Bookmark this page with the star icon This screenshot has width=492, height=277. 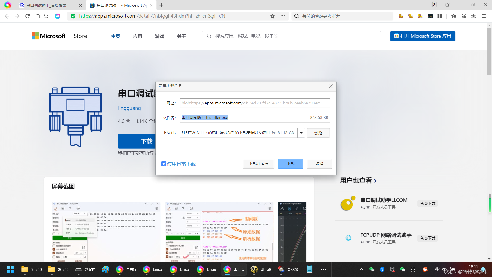pyautogui.click(x=272, y=16)
